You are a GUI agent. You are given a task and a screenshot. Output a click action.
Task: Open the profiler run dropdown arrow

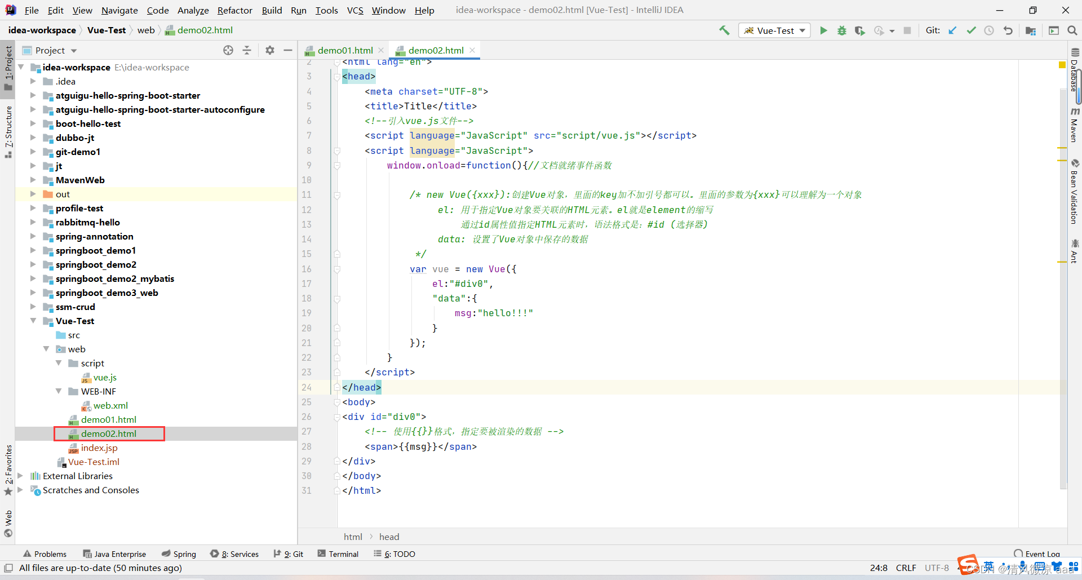pos(892,31)
